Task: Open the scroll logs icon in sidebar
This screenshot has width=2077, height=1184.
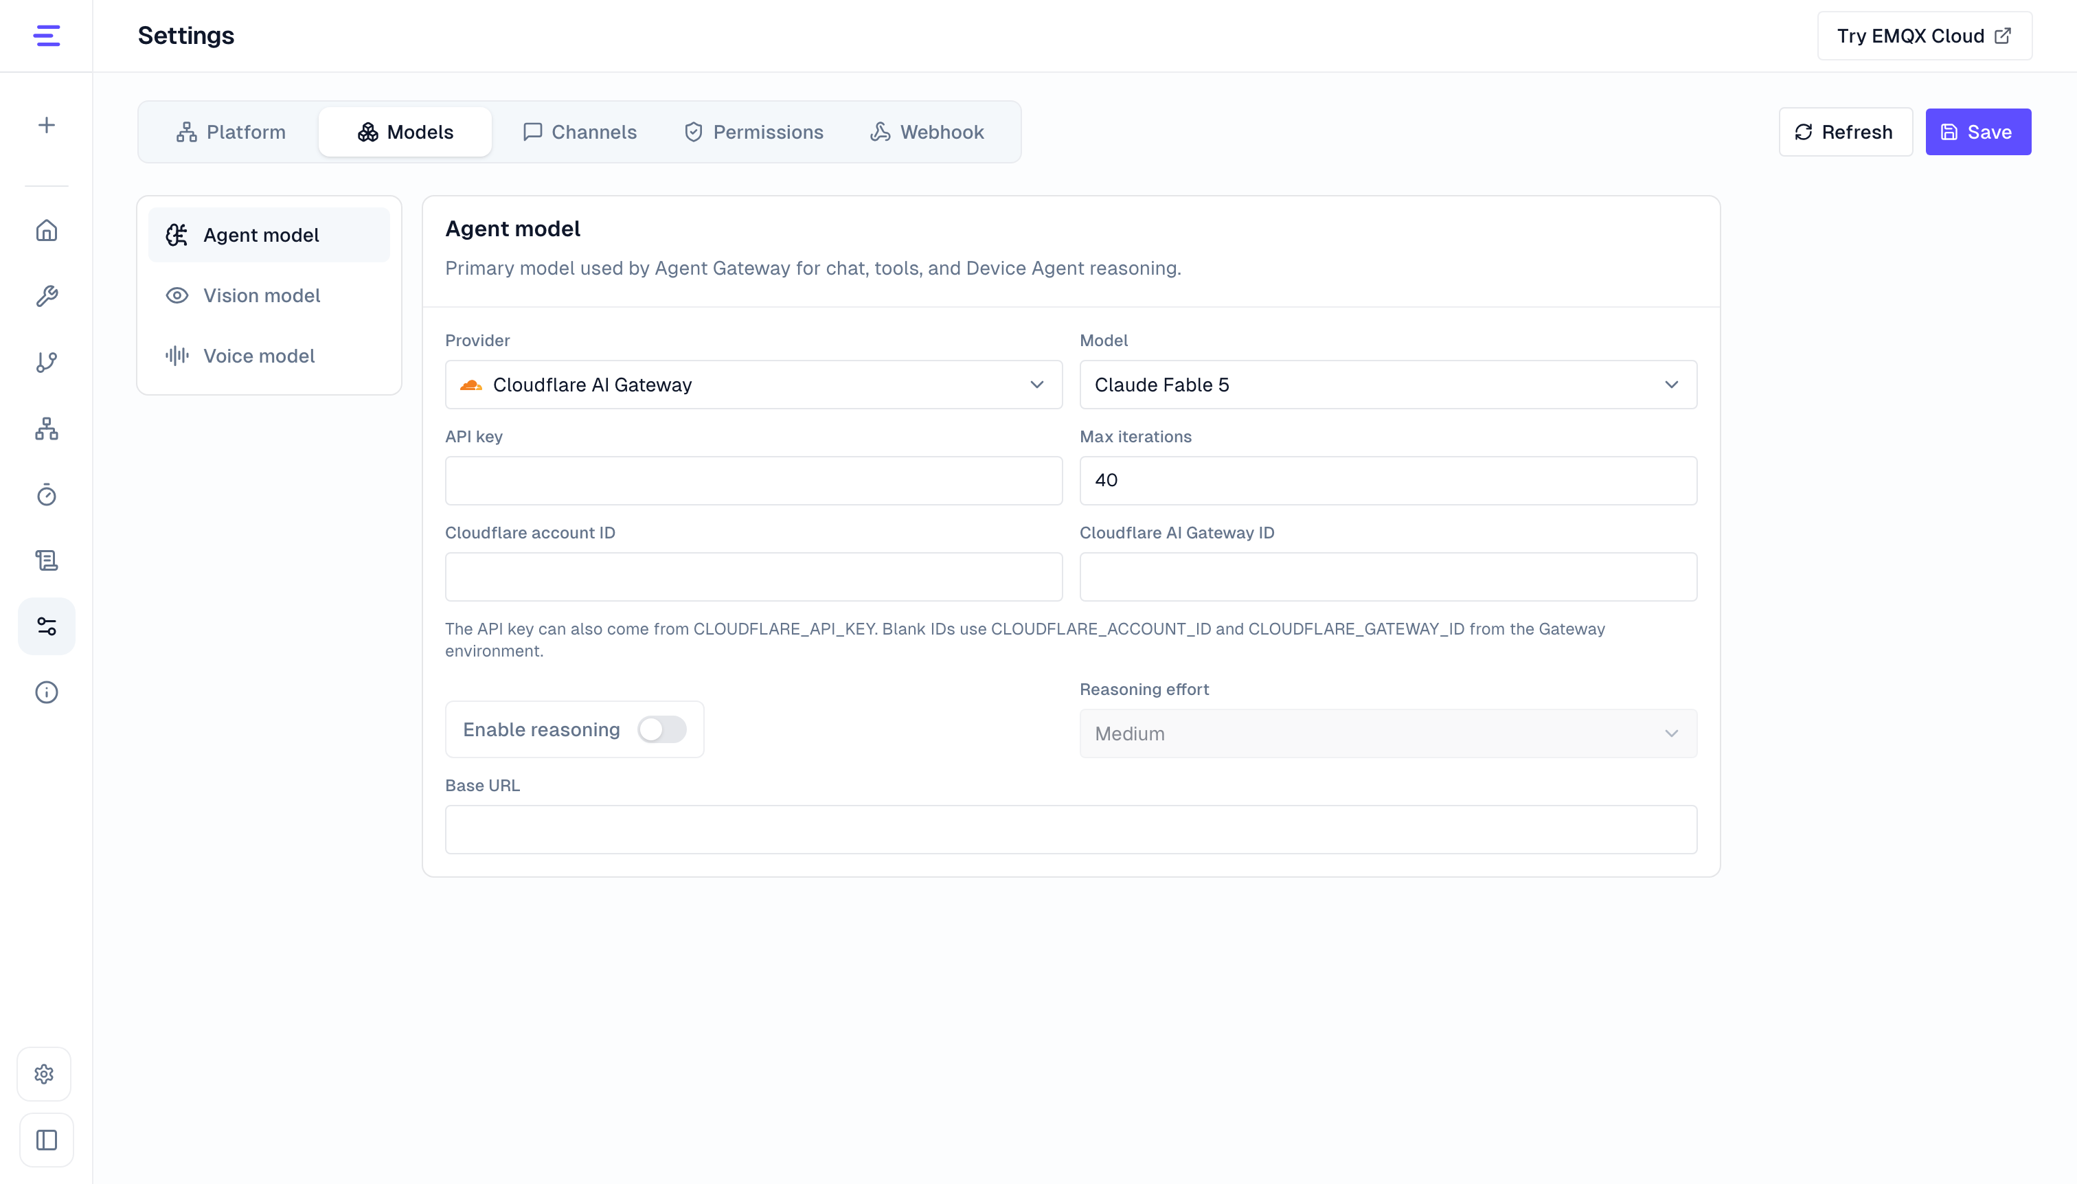Action: (x=46, y=560)
